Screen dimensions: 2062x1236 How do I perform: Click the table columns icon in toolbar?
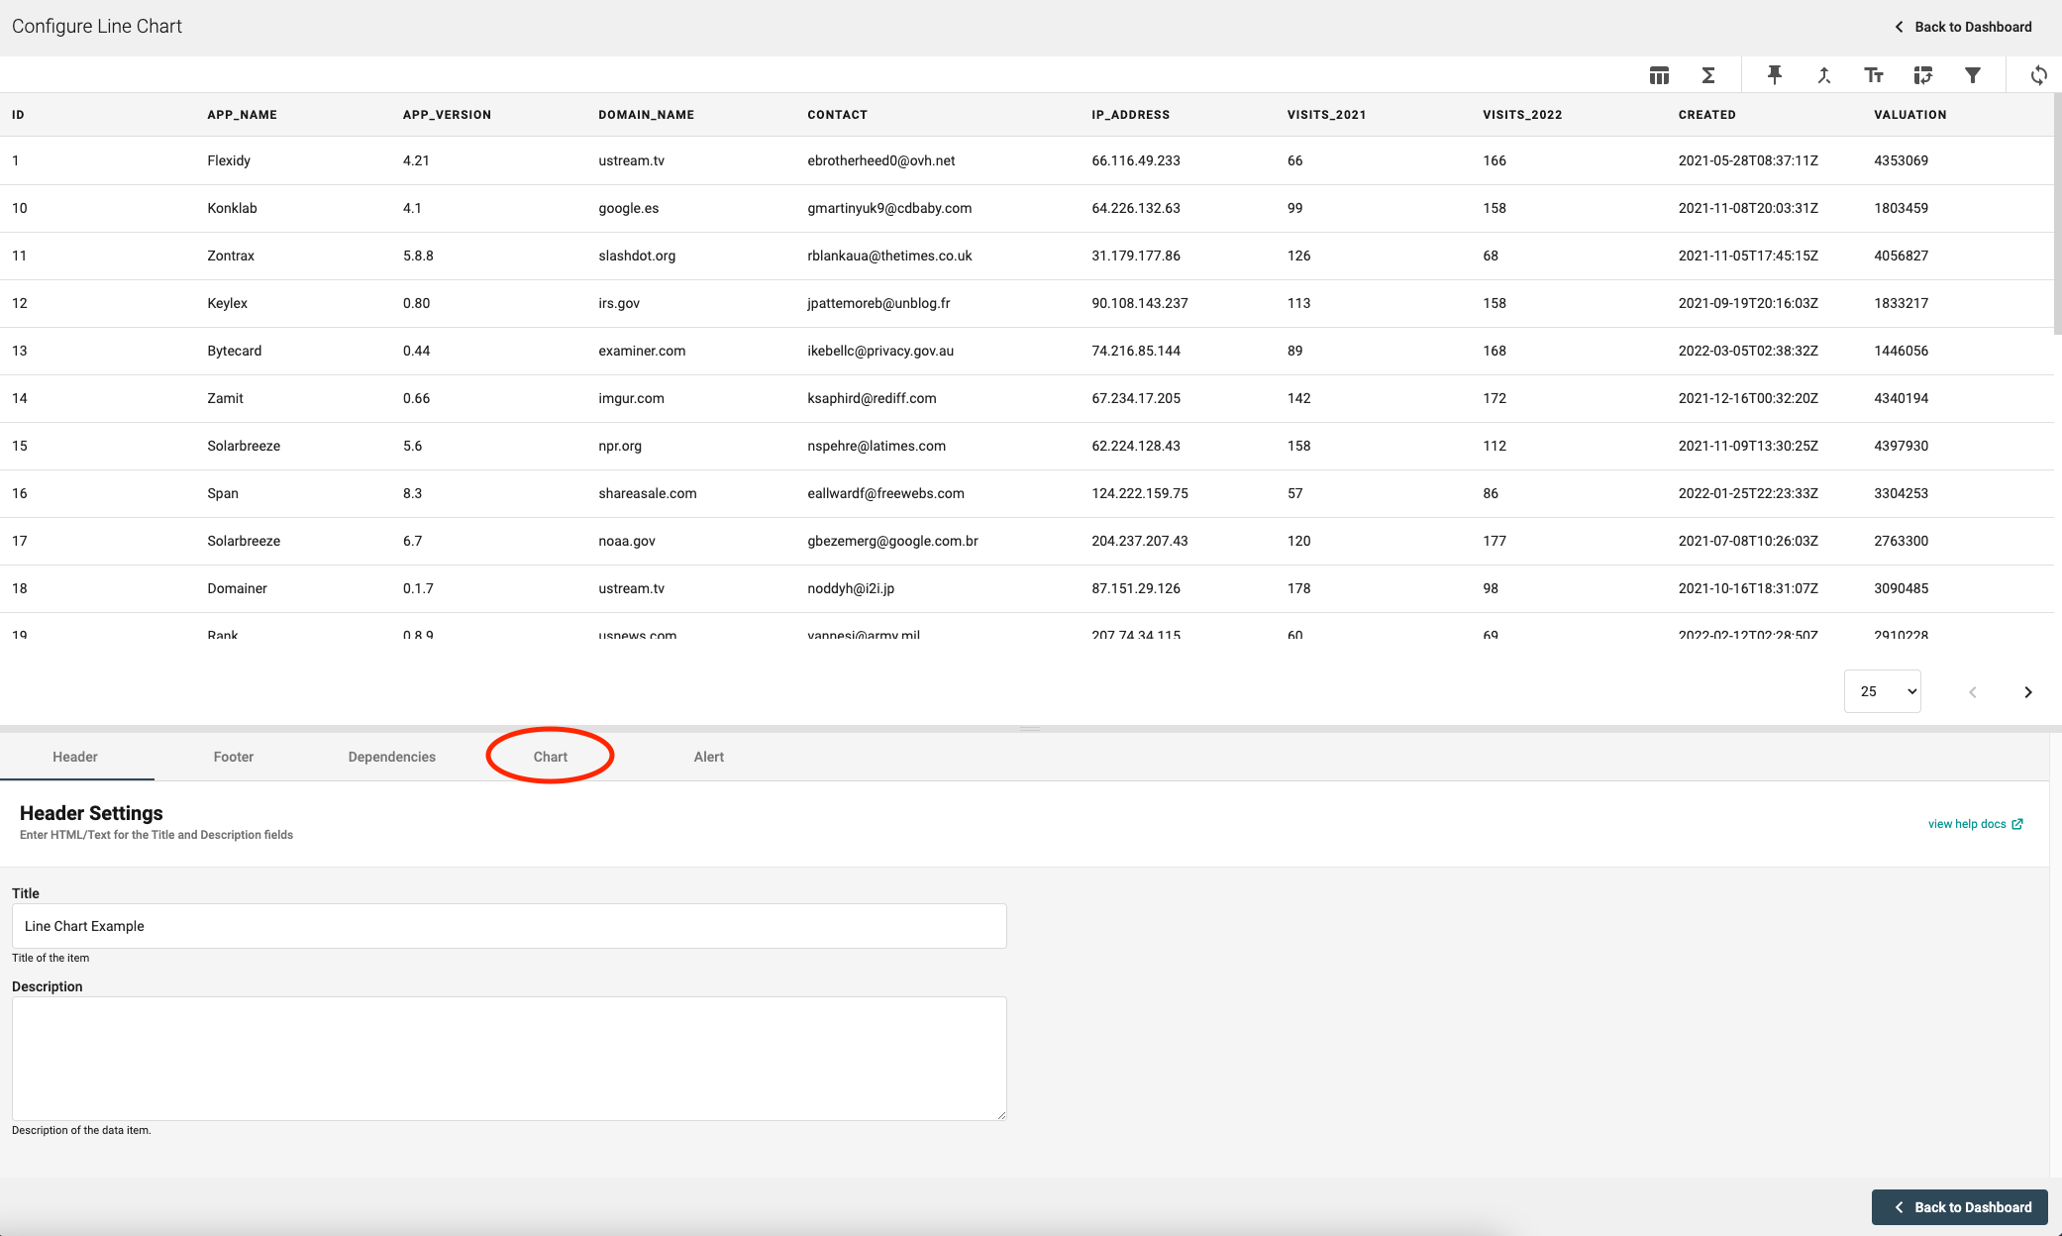pyautogui.click(x=1659, y=75)
